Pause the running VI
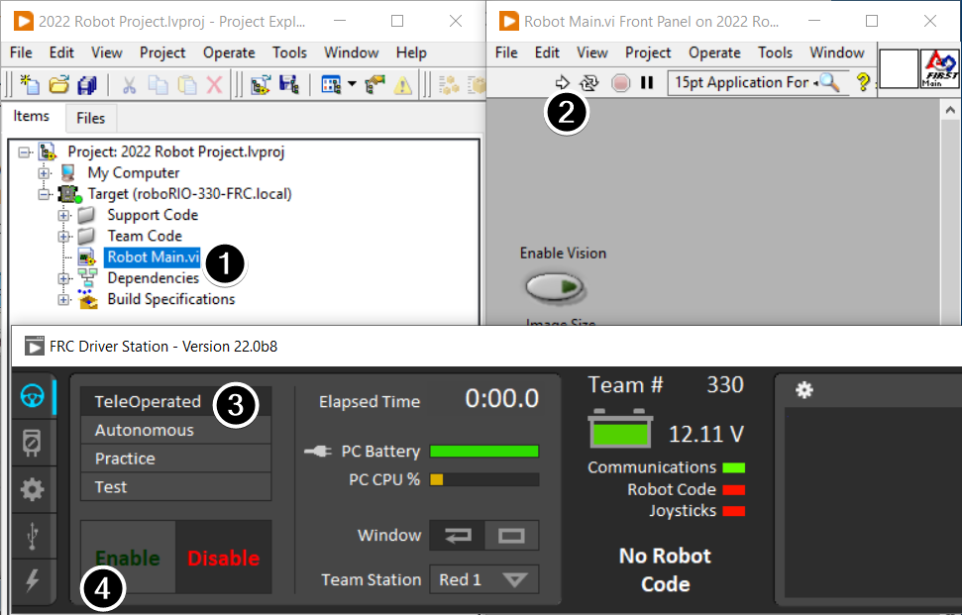 646,83
